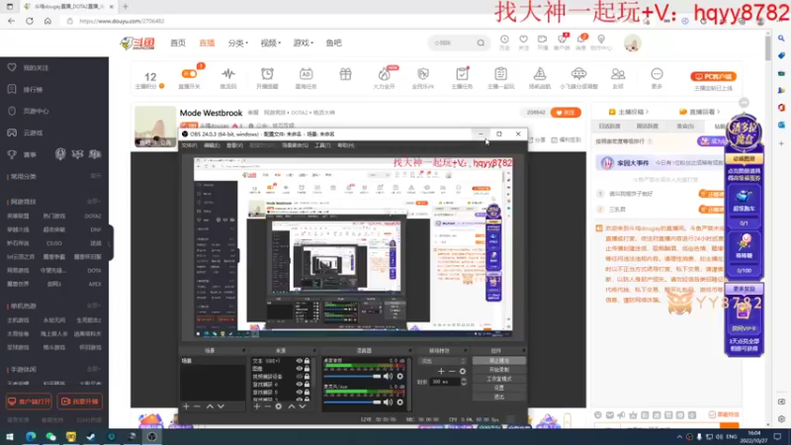This screenshot has width=791, height=445.
Task: Add a new source with OBS plus
Action: point(257,406)
